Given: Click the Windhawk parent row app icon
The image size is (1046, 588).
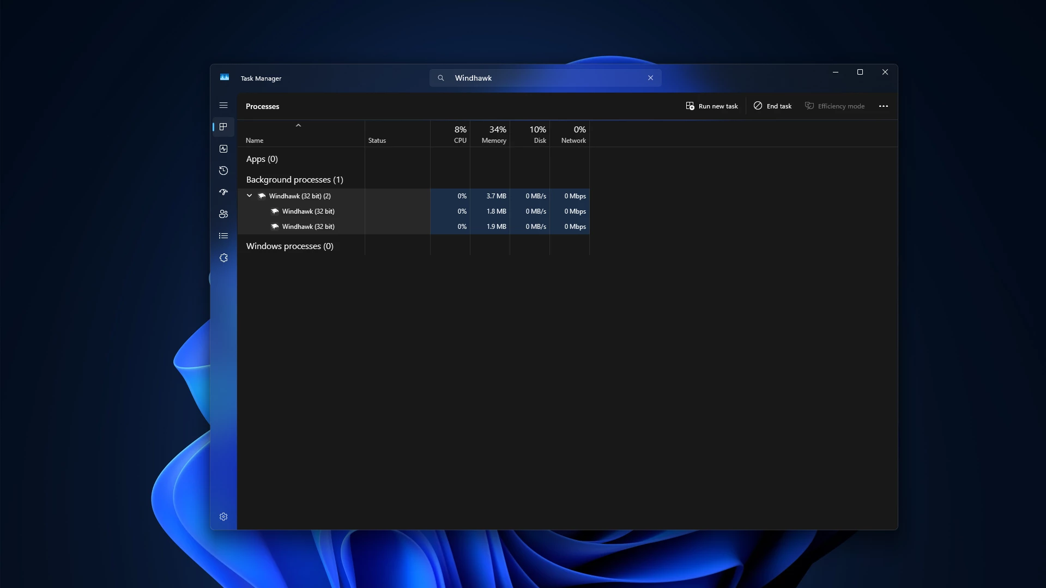Looking at the screenshot, I should tap(262, 196).
